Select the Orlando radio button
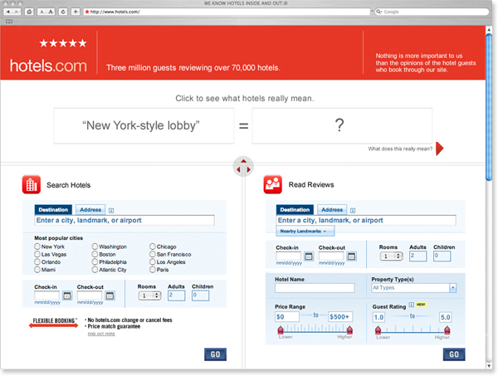The width and height of the screenshot is (498, 376). [37, 261]
